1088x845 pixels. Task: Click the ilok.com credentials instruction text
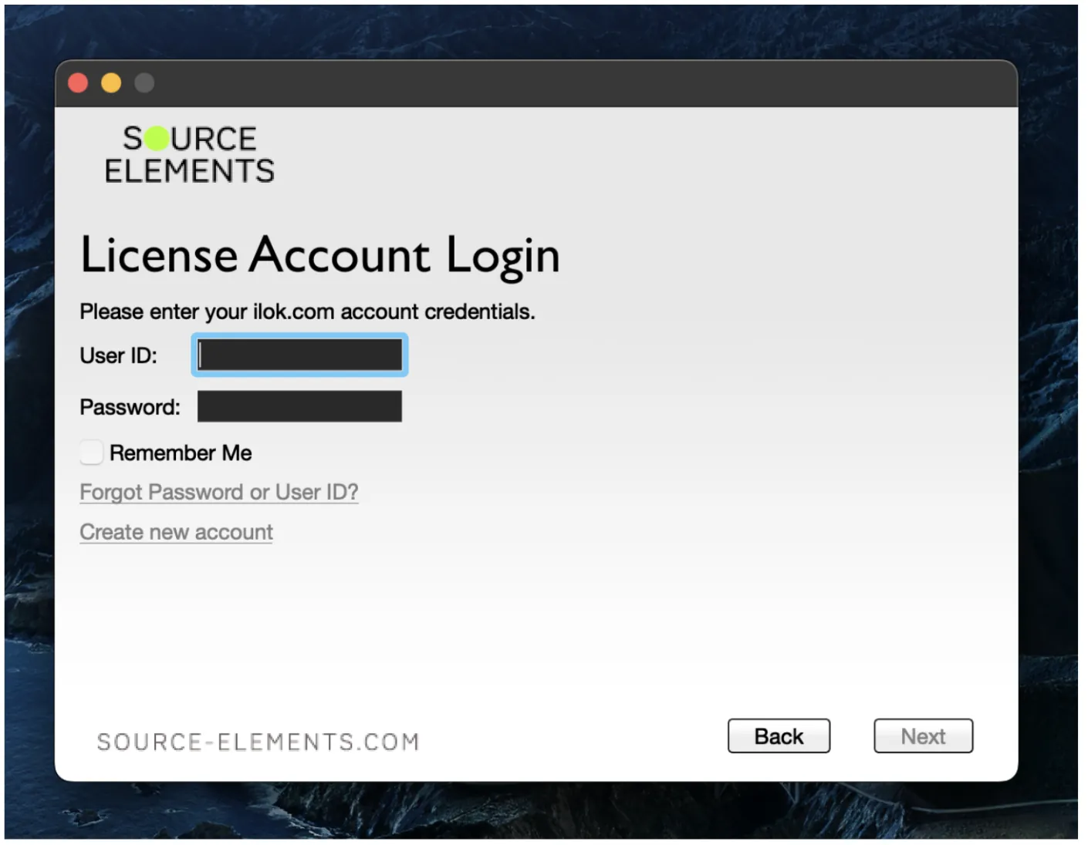[x=307, y=312]
